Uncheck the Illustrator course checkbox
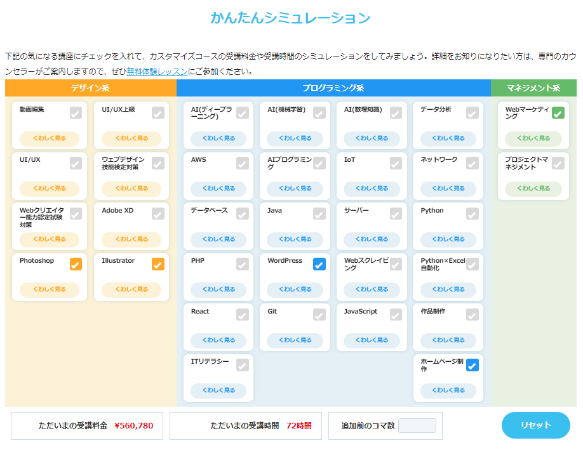This screenshot has height=464, width=583. coord(158,264)
